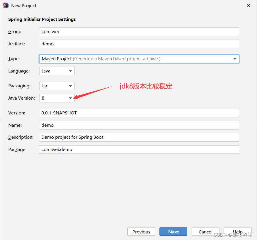Click the Name input field
This screenshot has height=240, width=257.
pyautogui.click(x=139, y=125)
